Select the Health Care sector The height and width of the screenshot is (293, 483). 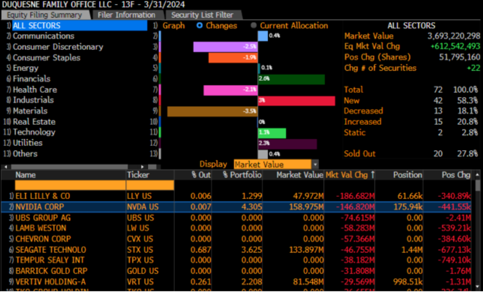pyautogui.click(x=35, y=89)
